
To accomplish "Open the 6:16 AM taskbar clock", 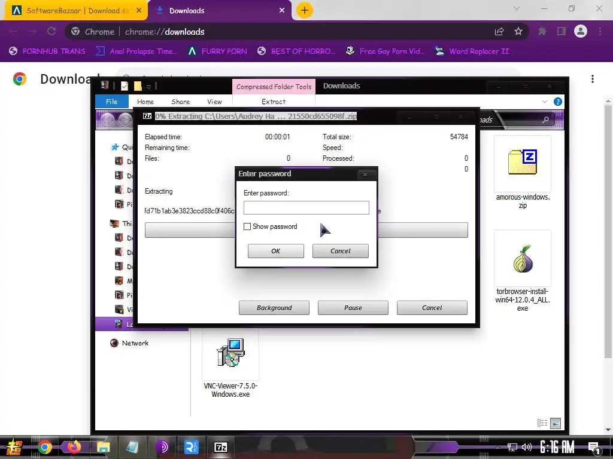I will click(557, 447).
